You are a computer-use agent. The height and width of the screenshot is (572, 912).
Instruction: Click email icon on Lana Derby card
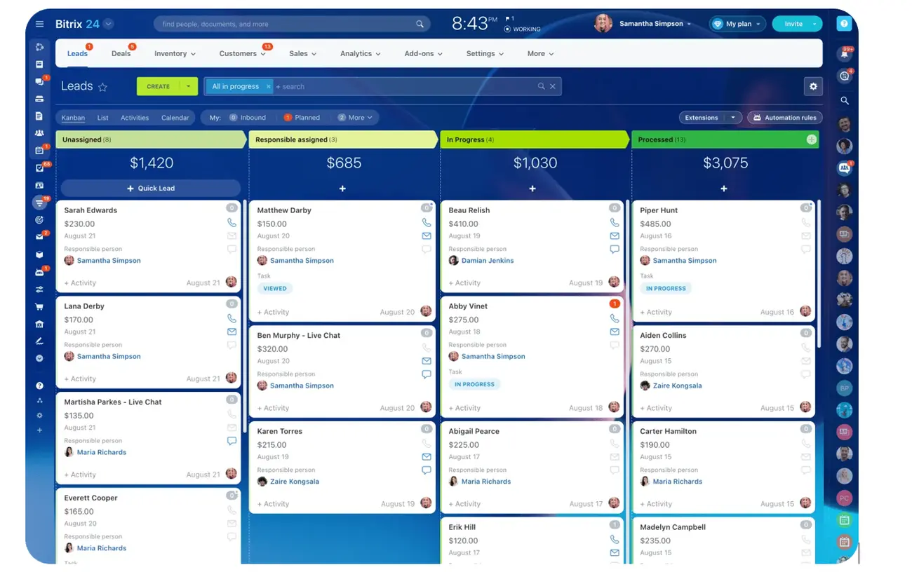pyautogui.click(x=232, y=332)
